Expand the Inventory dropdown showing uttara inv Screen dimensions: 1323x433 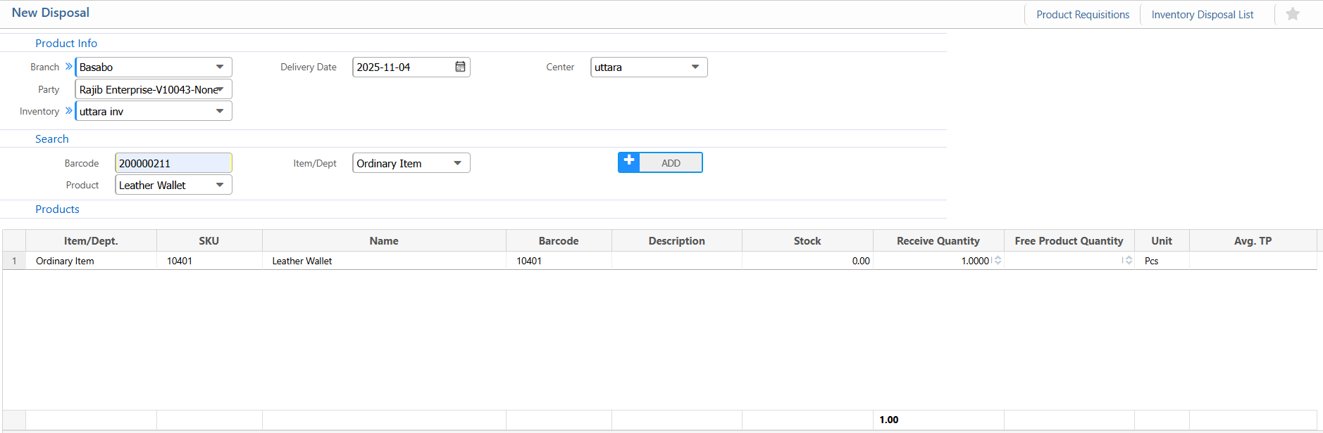tap(220, 111)
